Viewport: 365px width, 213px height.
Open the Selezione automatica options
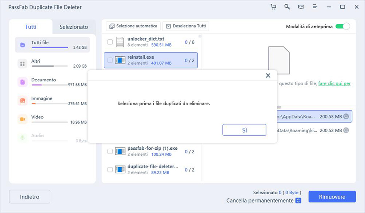tap(134, 26)
